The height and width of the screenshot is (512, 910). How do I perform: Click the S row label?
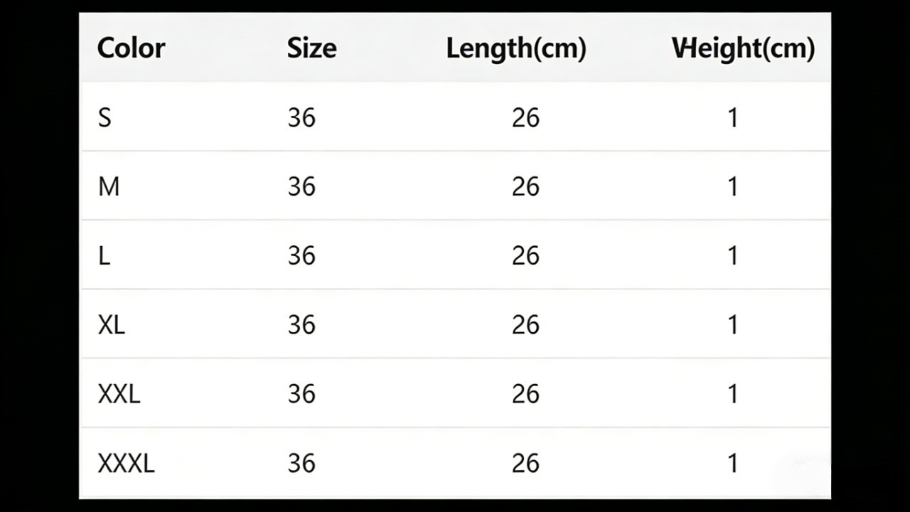pos(105,117)
